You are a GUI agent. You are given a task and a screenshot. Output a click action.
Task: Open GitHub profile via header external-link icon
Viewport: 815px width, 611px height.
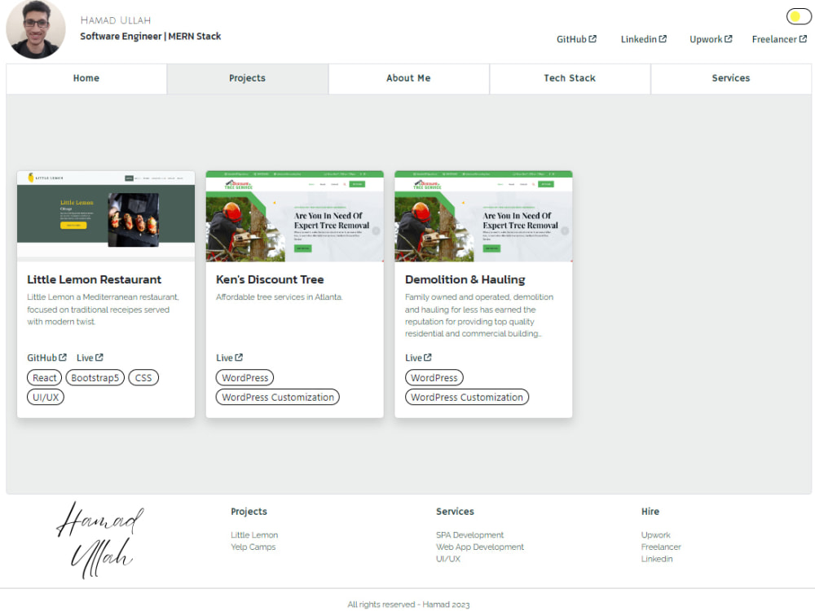click(x=576, y=38)
